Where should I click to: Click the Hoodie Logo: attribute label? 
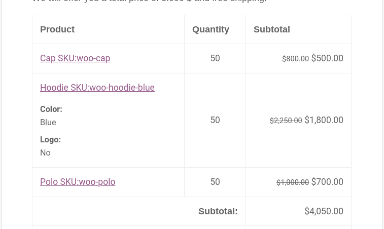pos(50,140)
